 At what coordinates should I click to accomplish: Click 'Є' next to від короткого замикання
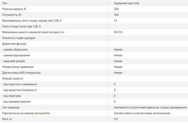(x=115, y=84)
